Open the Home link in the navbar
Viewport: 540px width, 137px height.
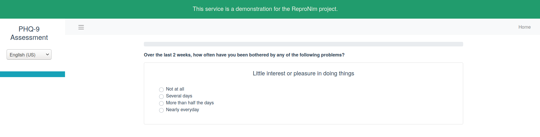coord(524,27)
